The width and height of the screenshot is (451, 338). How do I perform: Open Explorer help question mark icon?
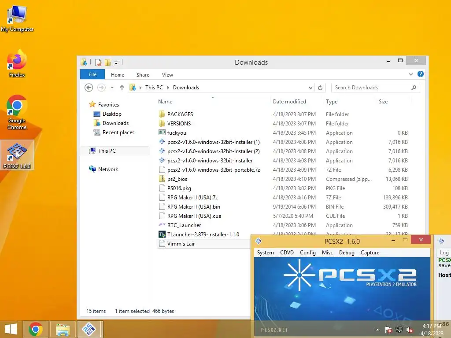pyautogui.click(x=421, y=74)
